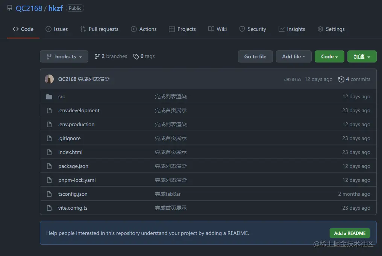Click file icon for vite.config.ts

pos(49,208)
